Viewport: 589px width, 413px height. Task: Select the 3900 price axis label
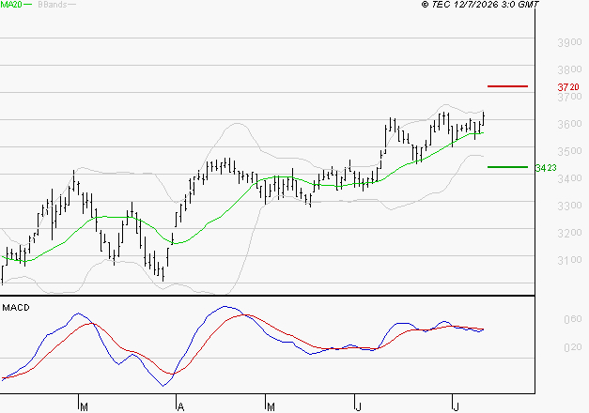(x=569, y=42)
